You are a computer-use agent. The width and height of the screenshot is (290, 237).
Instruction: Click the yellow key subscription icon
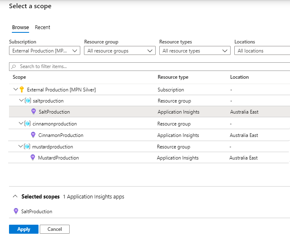coord(22,89)
